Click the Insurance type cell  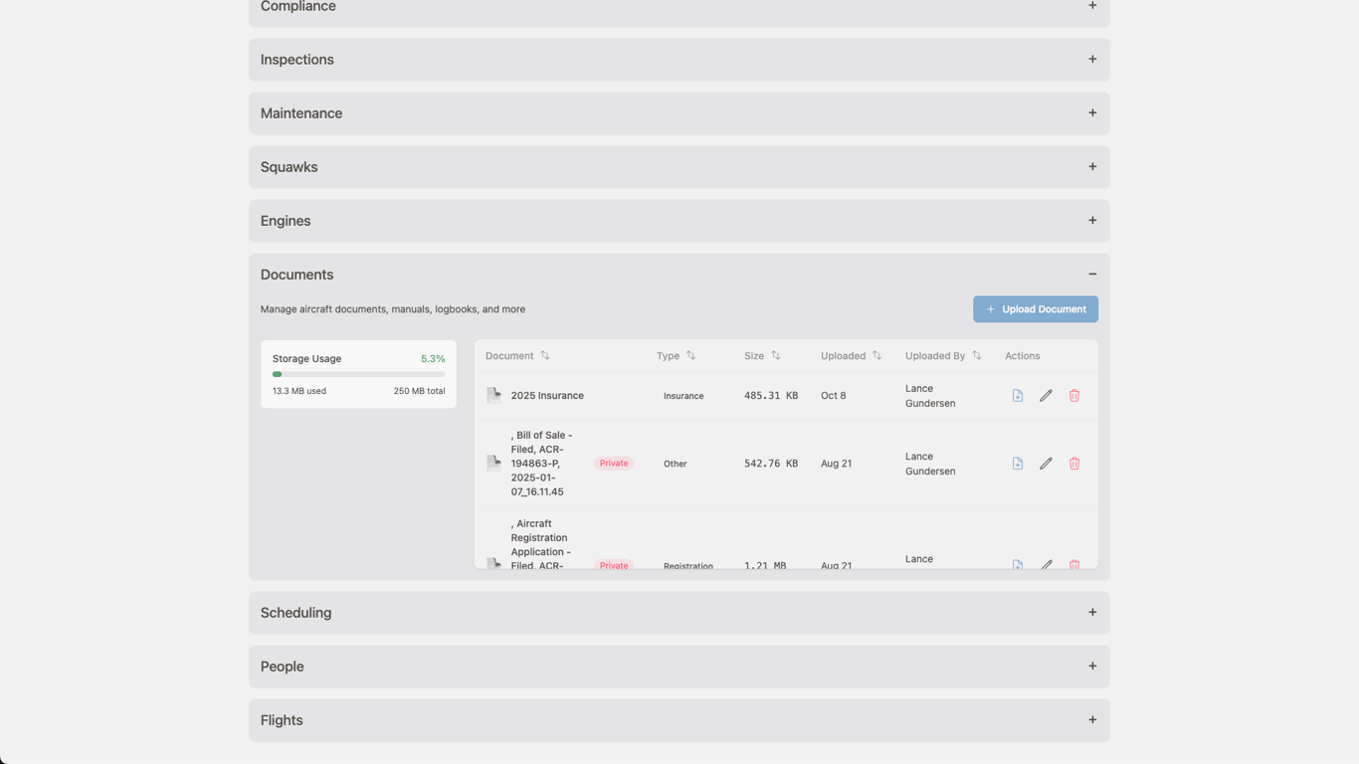tap(683, 396)
